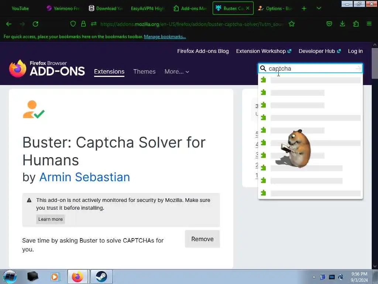Viewport: 378px width, 284px height.
Task: Click the Remove add-on button
Action: [x=202, y=239]
